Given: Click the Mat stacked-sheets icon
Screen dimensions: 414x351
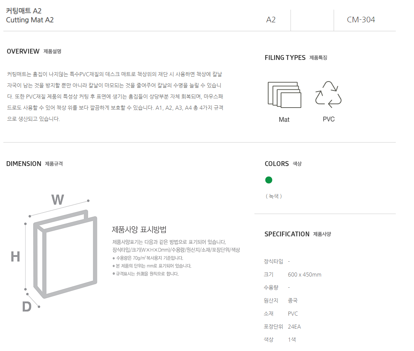Looking at the screenshot, I should tap(284, 95).
